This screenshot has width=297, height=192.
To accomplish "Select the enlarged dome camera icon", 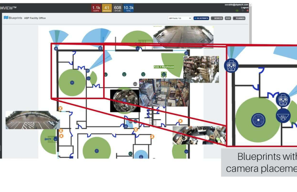I will pyautogui.click(x=283, y=116).
